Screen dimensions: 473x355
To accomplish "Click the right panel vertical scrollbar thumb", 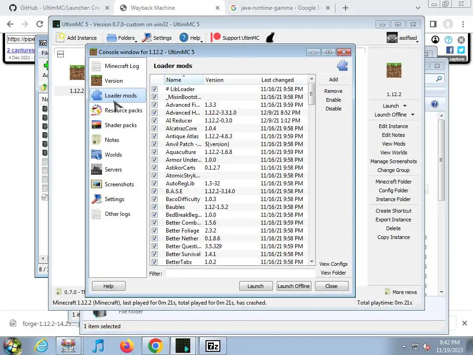I will click(441, 160).
